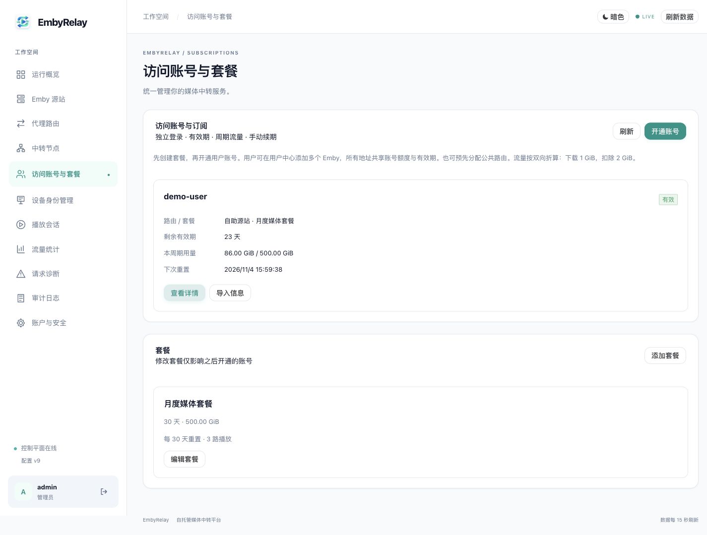
Task: Click the 审计日志 document icon
Action: click(21, 298)
